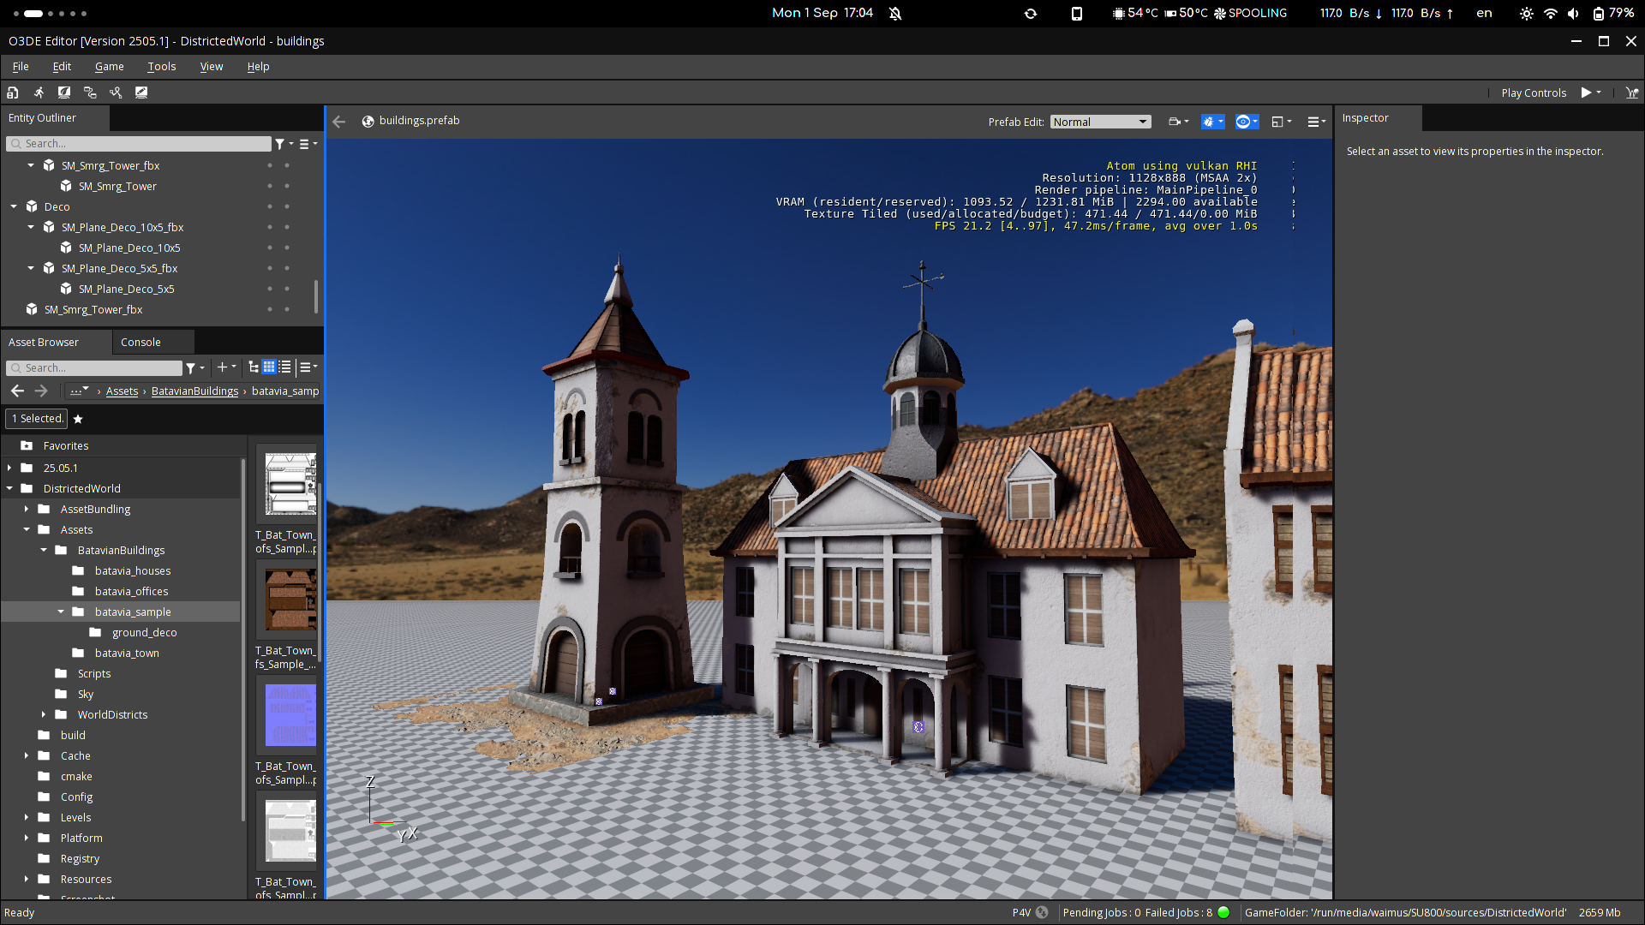Click the BatavianBuildings breadcrumb link

pos(194,391)
